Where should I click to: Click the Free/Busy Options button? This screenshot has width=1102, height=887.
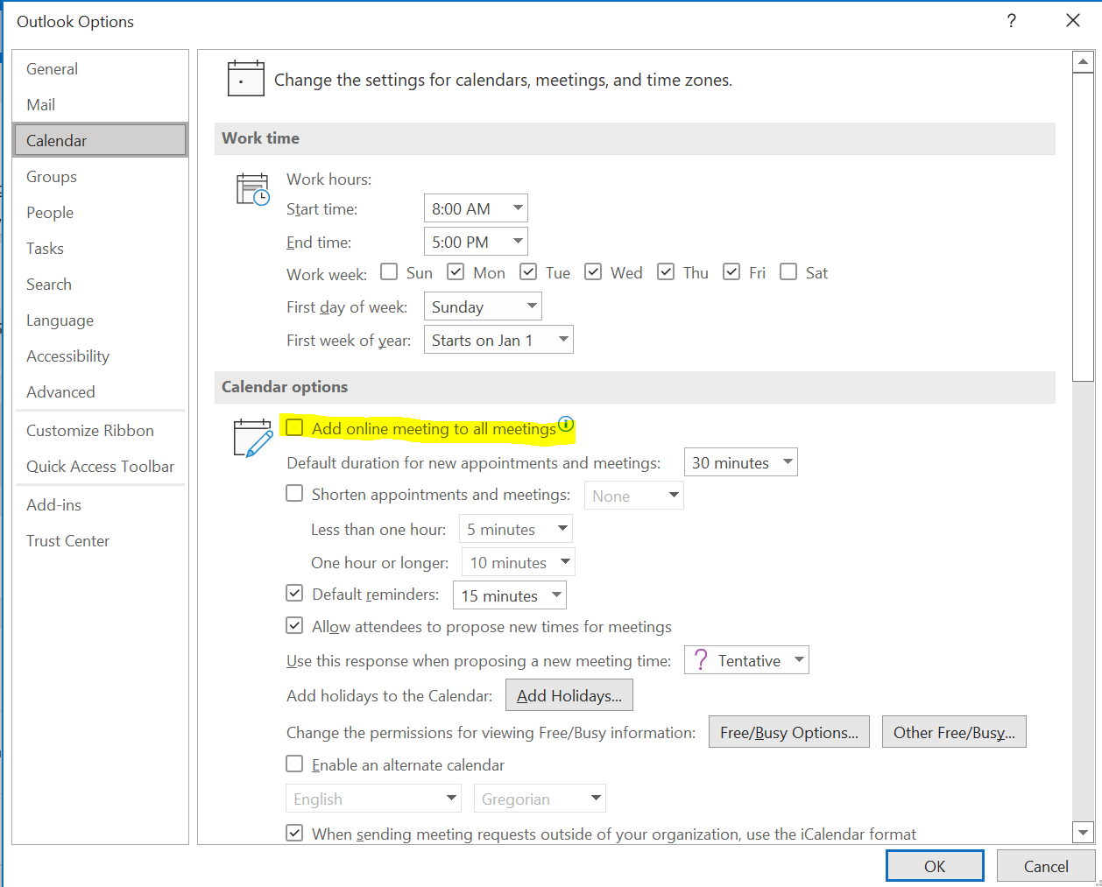point(789,732)
